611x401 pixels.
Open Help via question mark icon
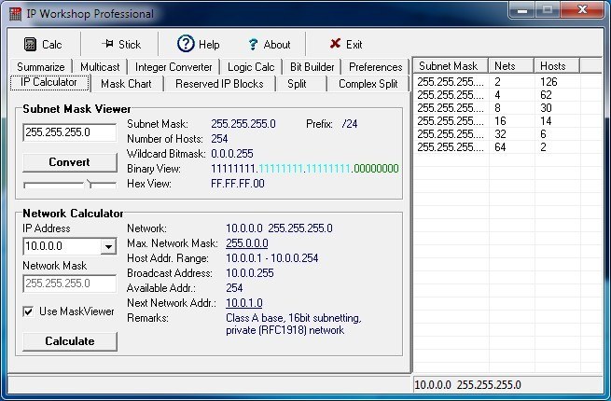(x=186, y=44)
